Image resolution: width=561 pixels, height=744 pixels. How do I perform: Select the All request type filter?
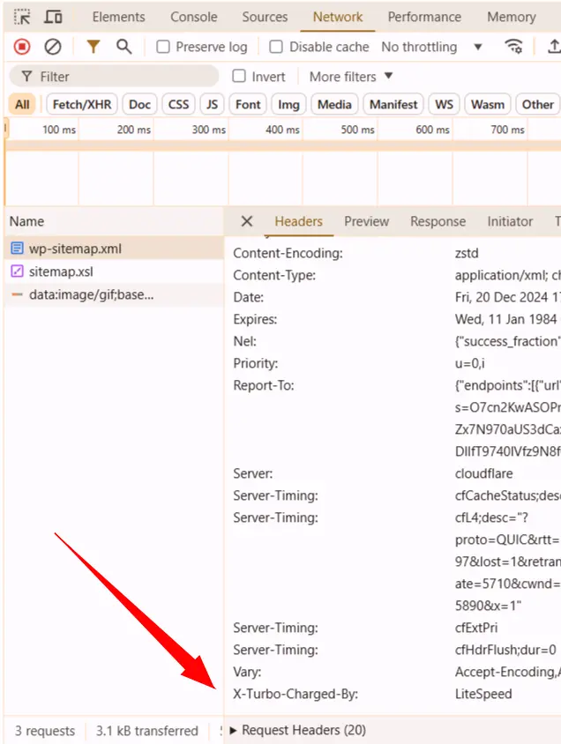(22, 104)
